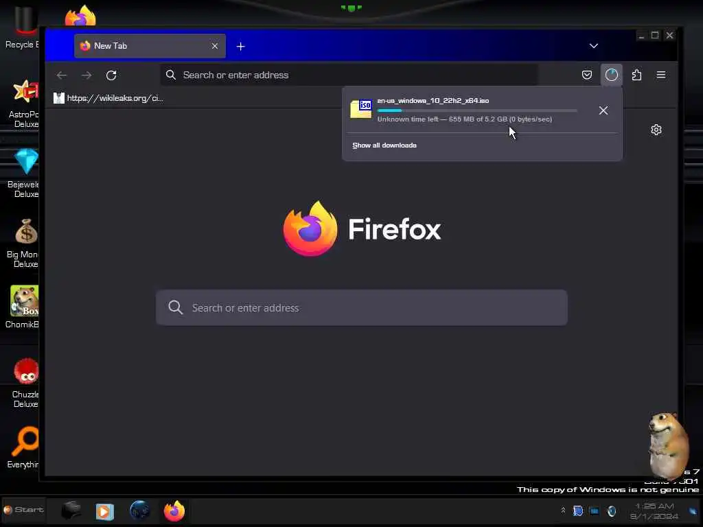Viewport: 703px width, 527px height.
Task: Open the Save to Pocket icon
Action: pos(587,75)
